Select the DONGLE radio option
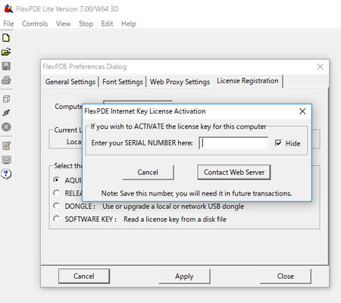 click(x=57, y=206)
